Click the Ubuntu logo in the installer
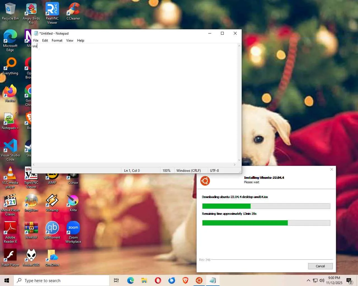Image resolution: width=358 pixels, height=286 pixels. [x=205, y=181]
